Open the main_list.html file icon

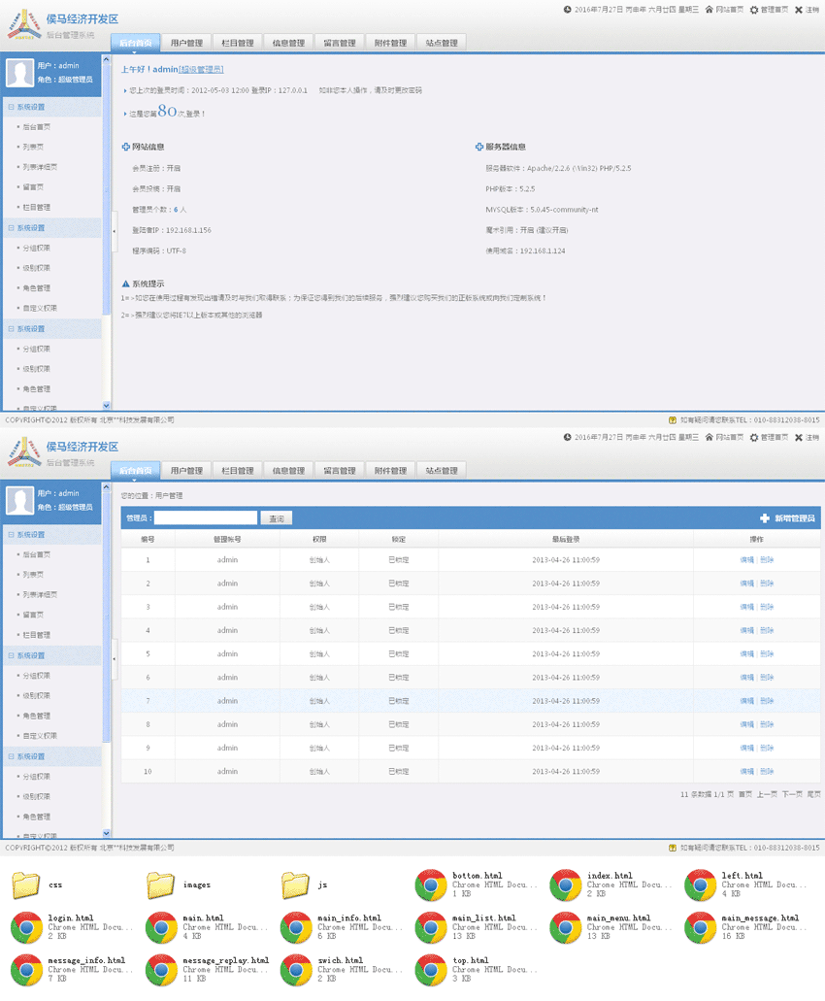431,927
